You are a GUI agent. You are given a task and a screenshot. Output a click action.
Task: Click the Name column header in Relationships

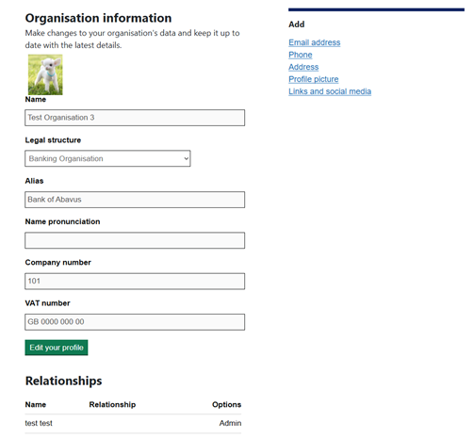coord(36,405)
